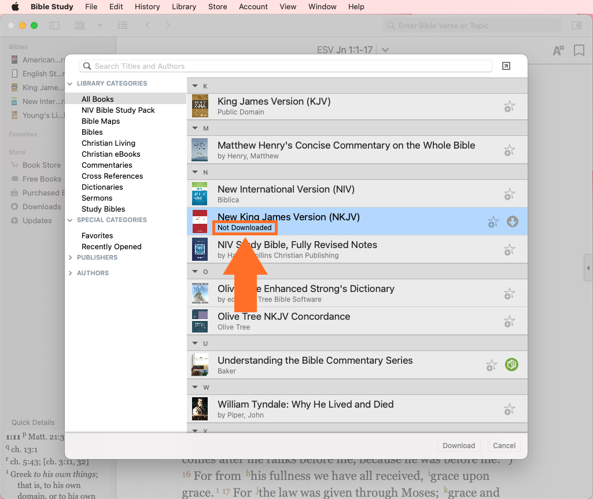Toggle favorite star for King James Version
This screenshot has width=593, height=499.
pos(509,106)
